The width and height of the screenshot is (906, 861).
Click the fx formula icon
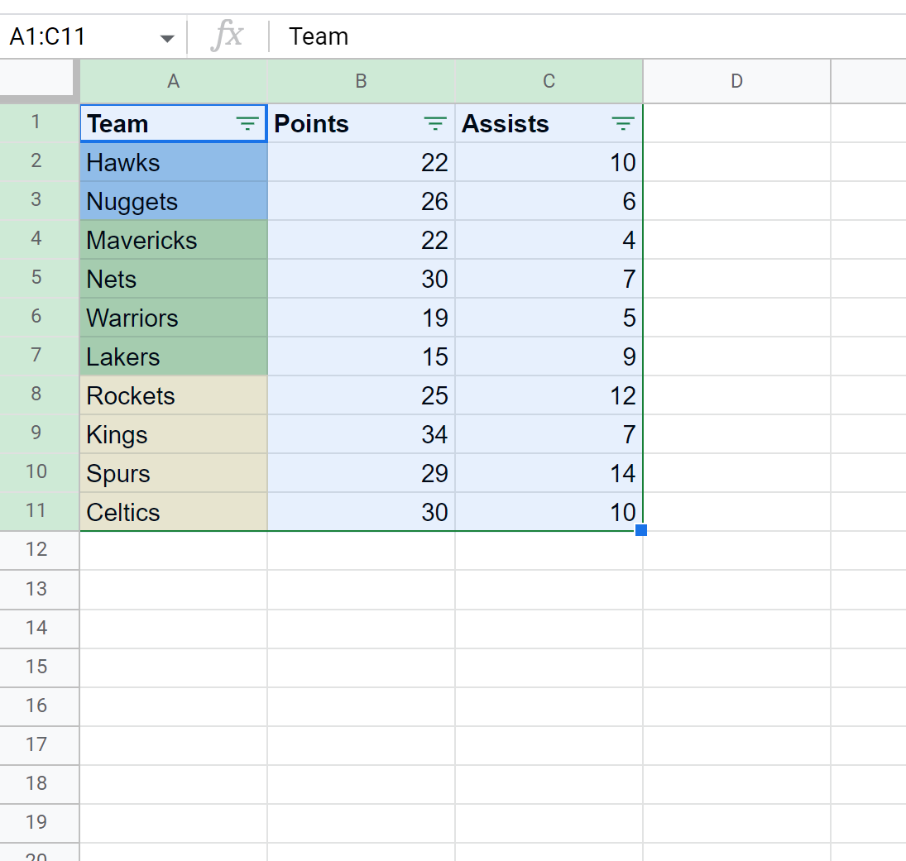tap(228, 36)
